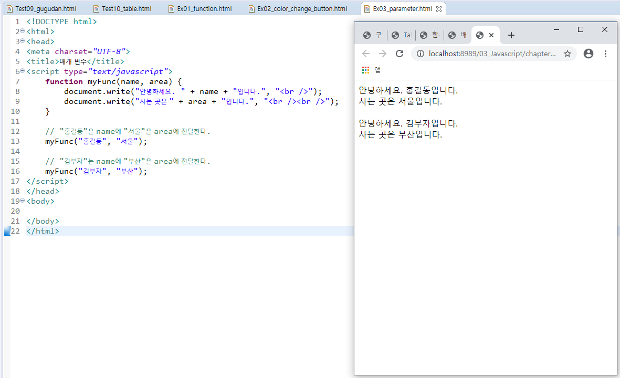Viewport: 620px width, 378px height.
Task: Click the document.write line with 사는 곳은
Action: click(201, 101)
